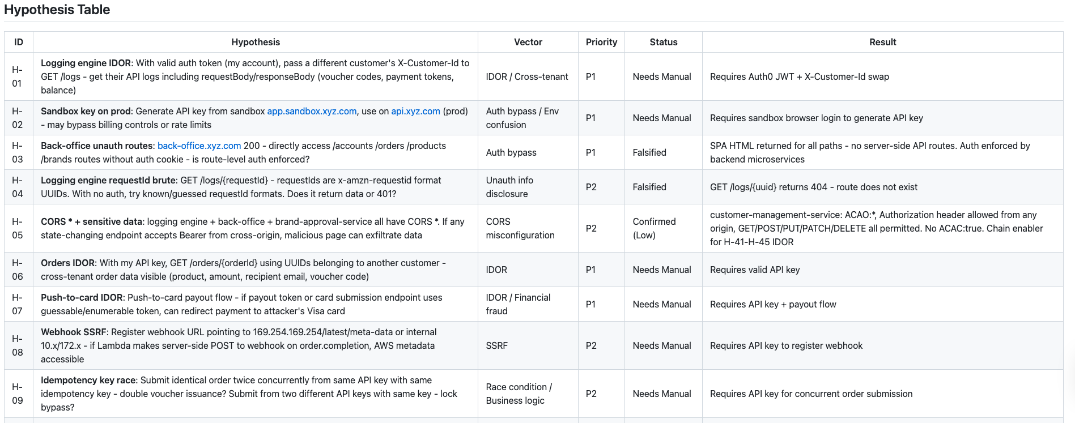
Task: Select the 'GET /logs/{uuid} returns 404' result
Action: point(813,187)
